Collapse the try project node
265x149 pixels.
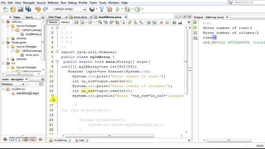point(3,63)
